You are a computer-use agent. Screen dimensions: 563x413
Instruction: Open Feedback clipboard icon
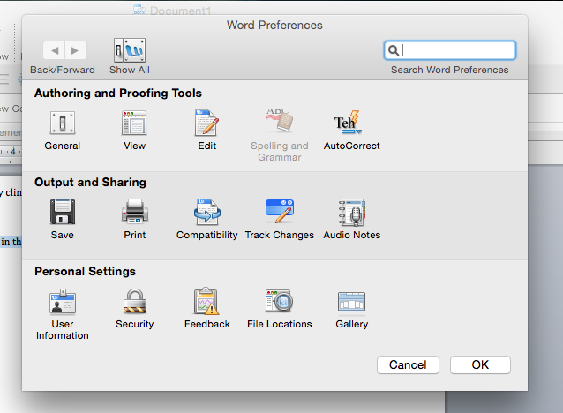[x=206, y=301]
